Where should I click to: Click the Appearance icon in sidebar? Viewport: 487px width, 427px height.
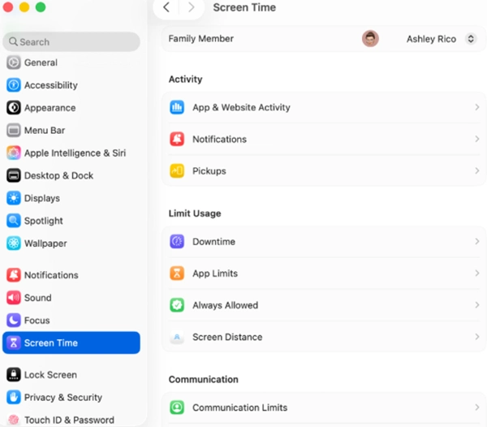(13, 108)
